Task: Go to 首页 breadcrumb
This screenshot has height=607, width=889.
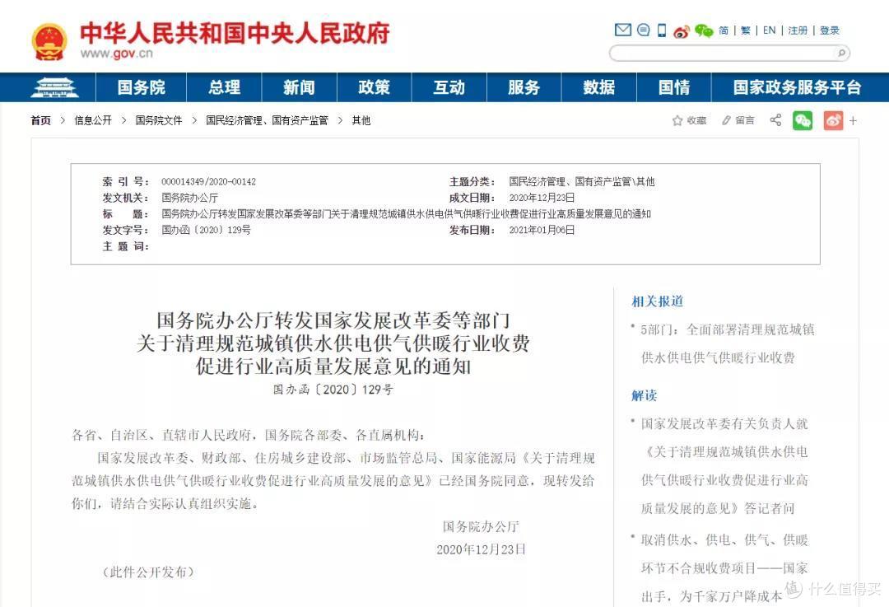Action: tap(41, 120)
